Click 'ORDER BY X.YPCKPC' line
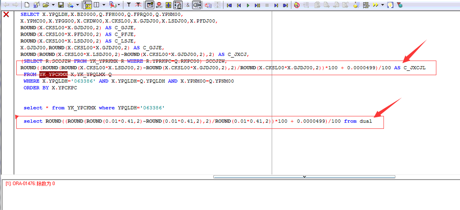This screenshot has width=460, height=210. pyautogui.click(x=50, y=88)
